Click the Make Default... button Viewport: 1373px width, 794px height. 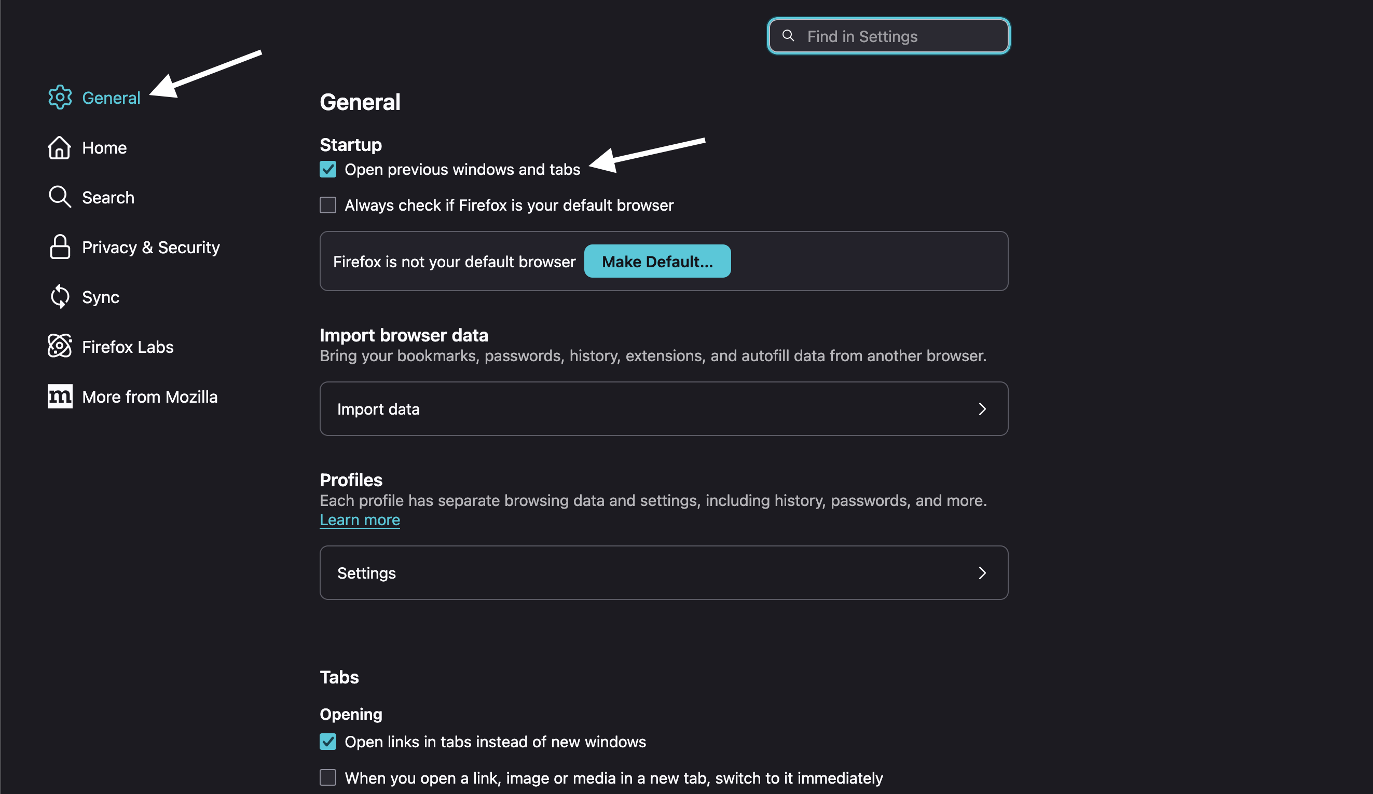tap(657, 261)
